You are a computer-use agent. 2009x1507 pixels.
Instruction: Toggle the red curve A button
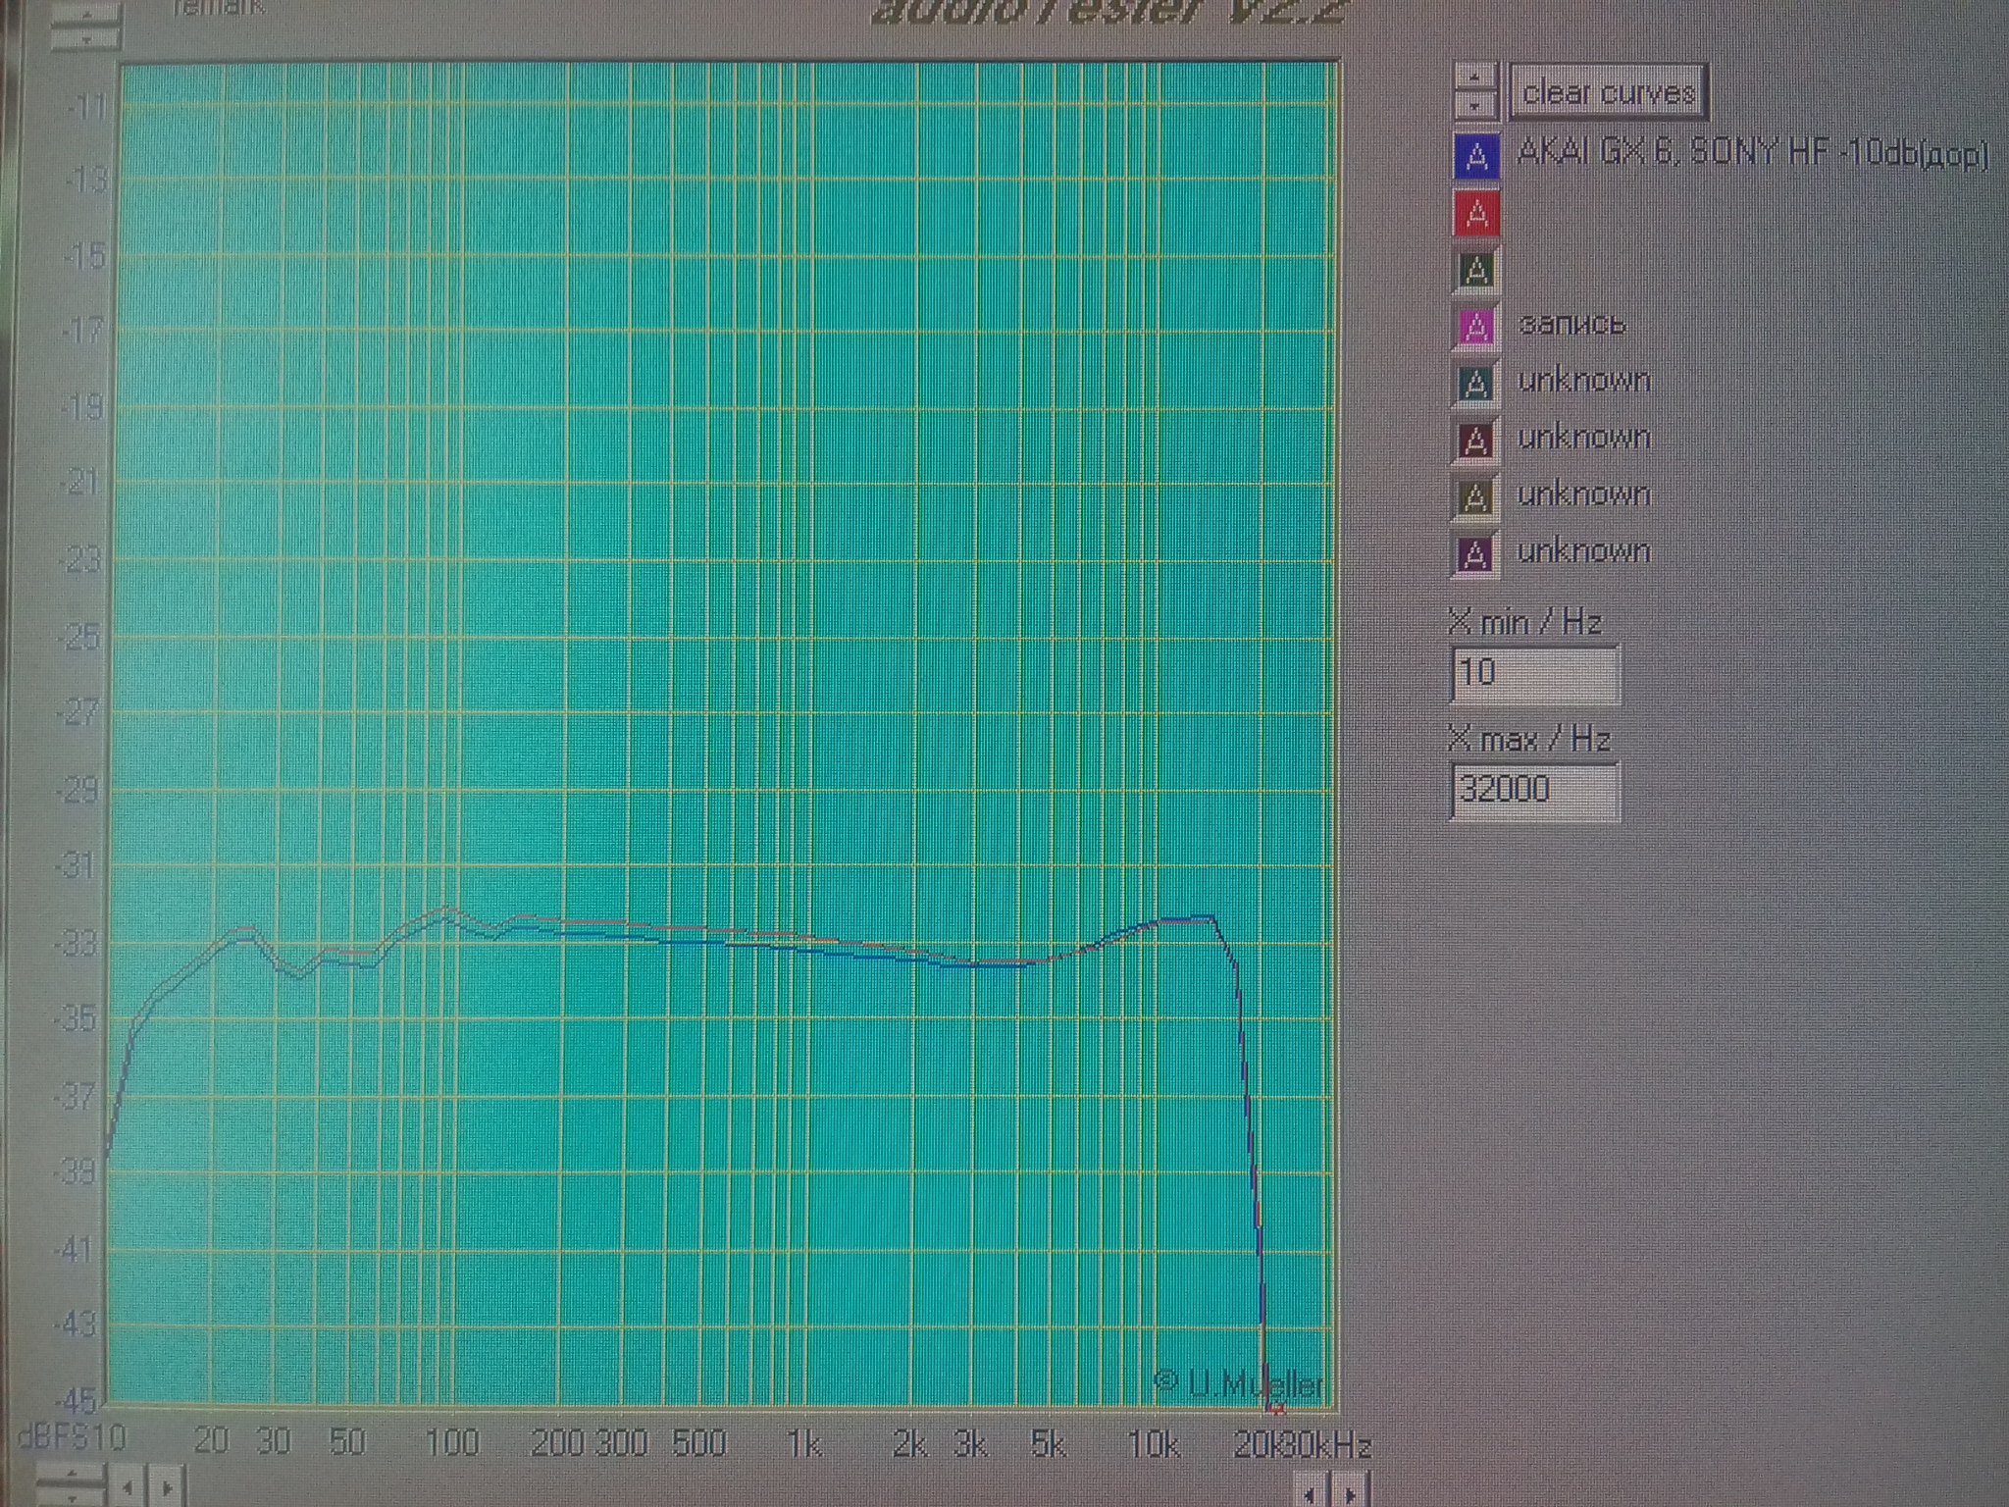point(1477,215)
